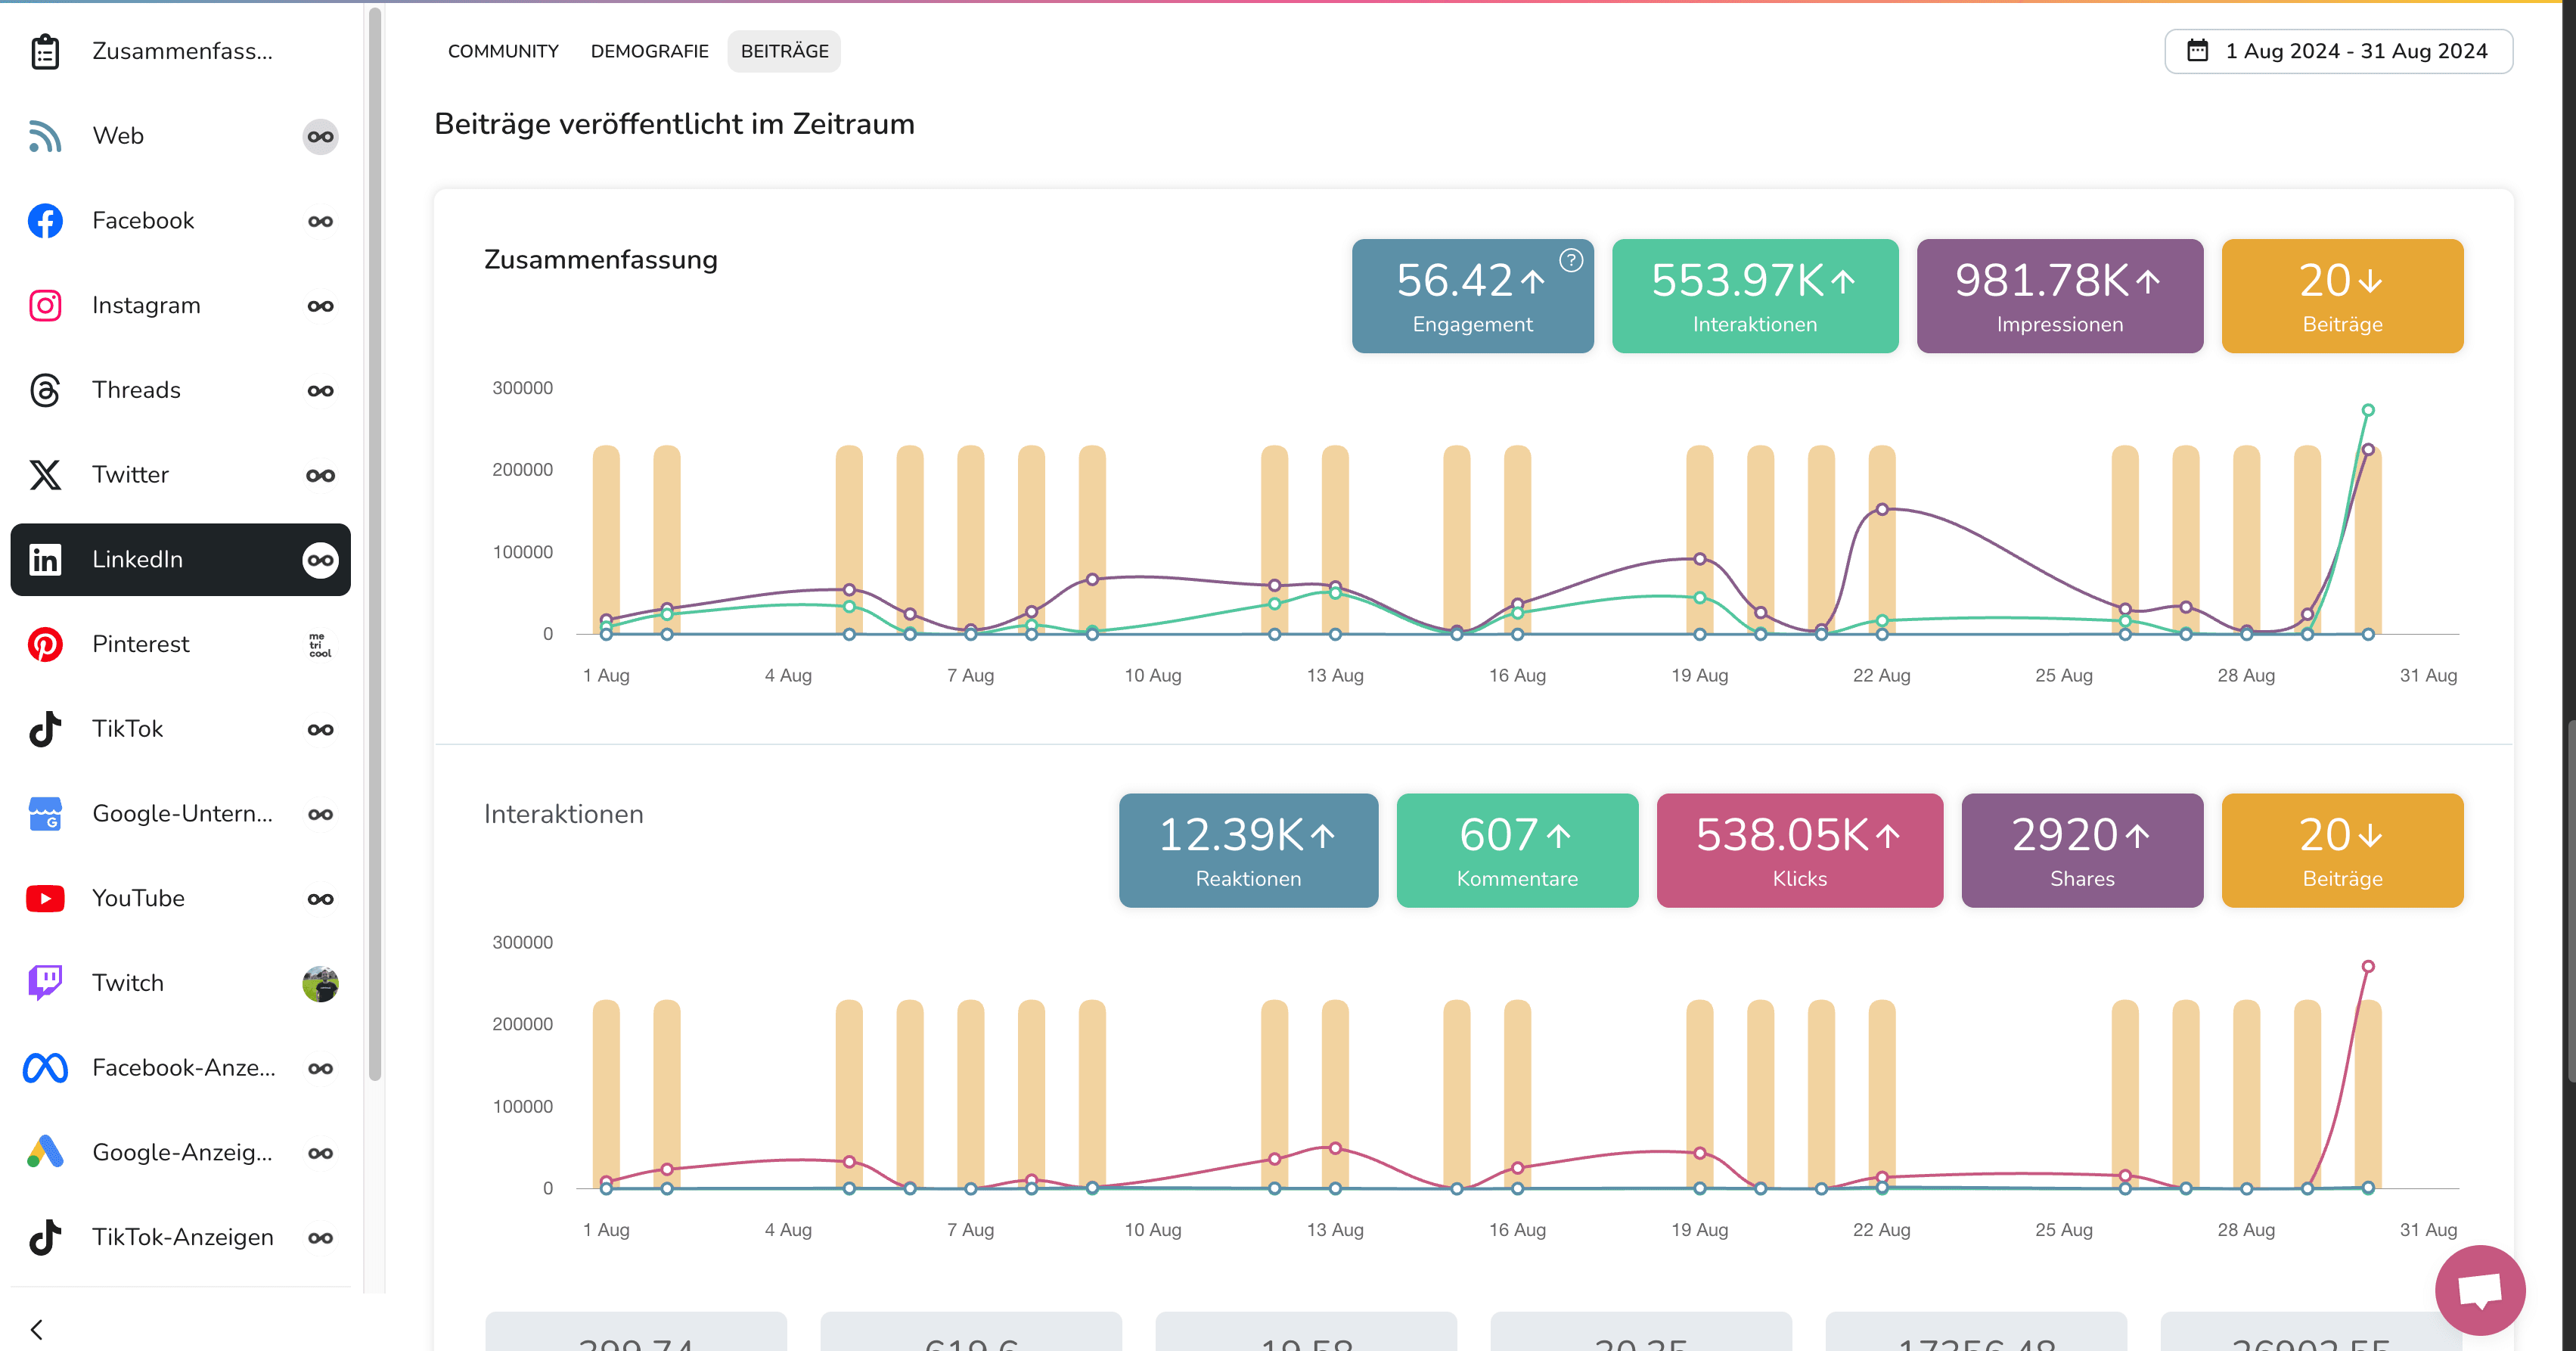Open the Facebook section in sidebar

tap(143, 220)
